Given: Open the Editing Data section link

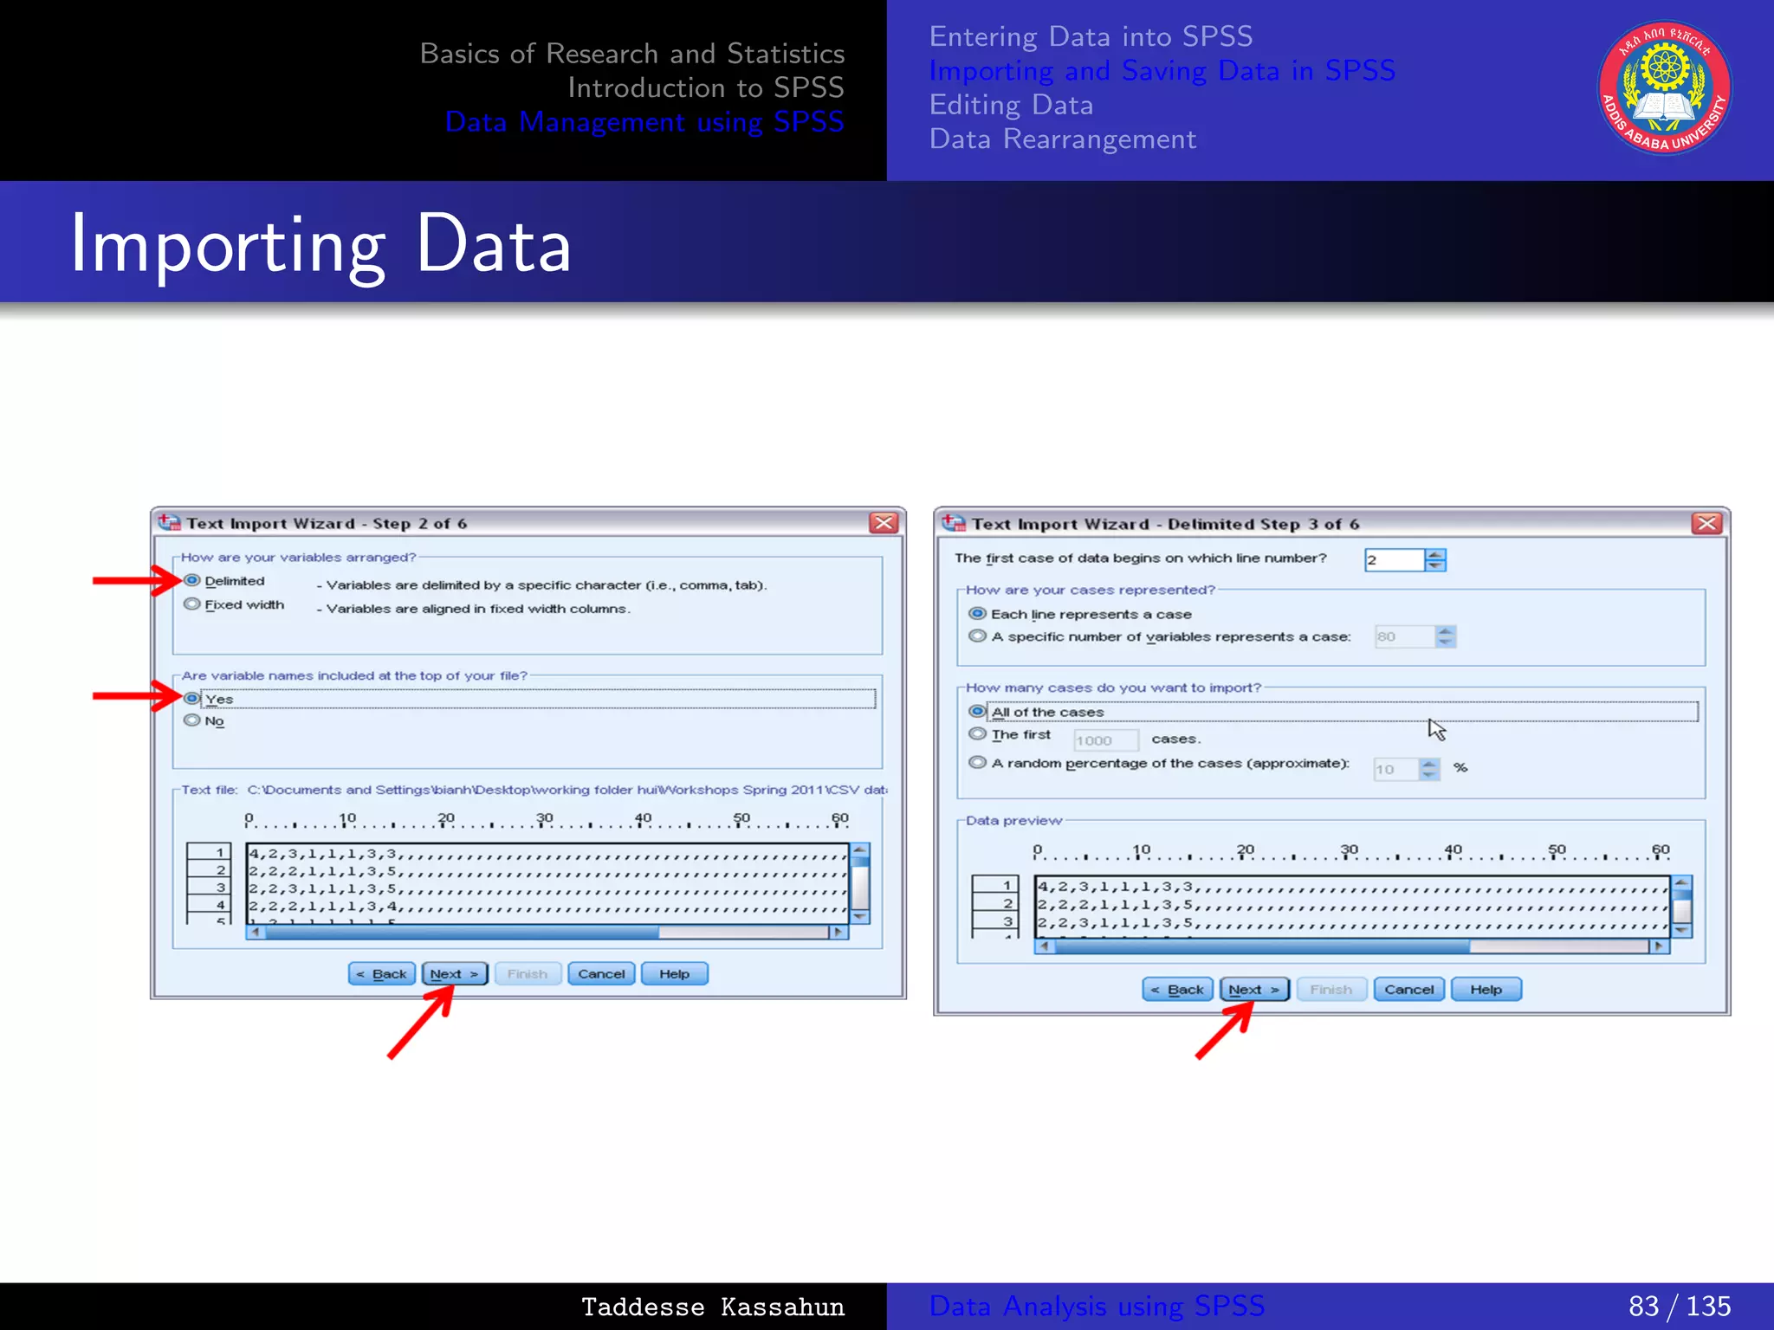Looking at the screenshot, I should point(1011,105).
